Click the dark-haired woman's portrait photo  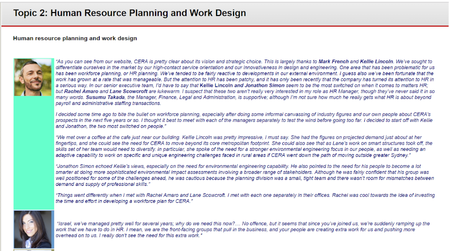pos(33,229)
